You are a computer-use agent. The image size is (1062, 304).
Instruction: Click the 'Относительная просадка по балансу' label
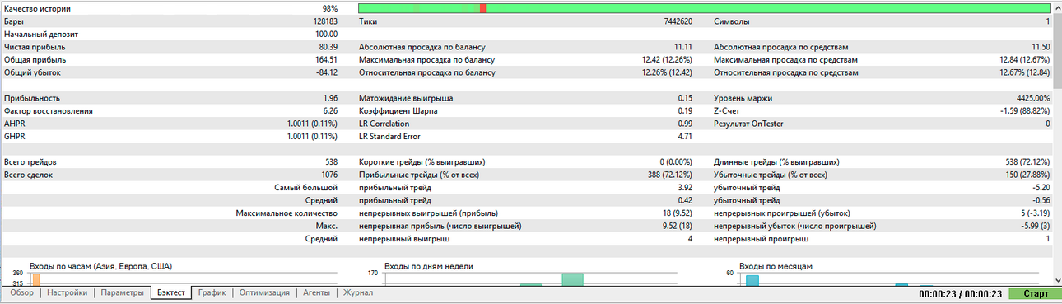[427, 72]
